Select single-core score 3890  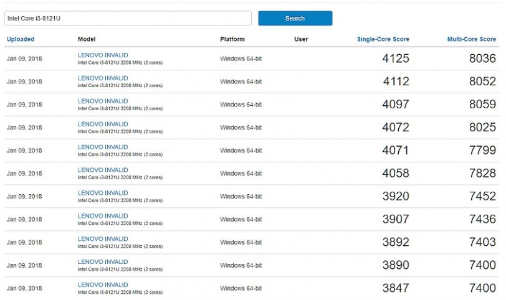396,265
